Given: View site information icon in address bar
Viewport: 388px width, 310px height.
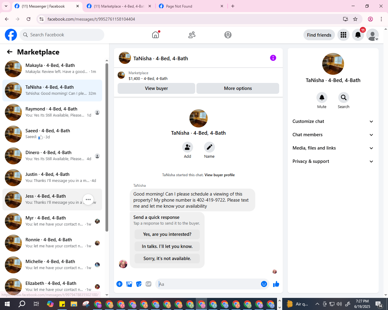Looking at the screenshot, I should point(42,19).
